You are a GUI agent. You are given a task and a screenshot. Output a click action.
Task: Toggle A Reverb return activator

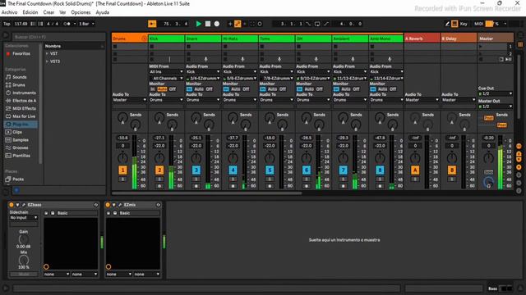coord(415,170)
